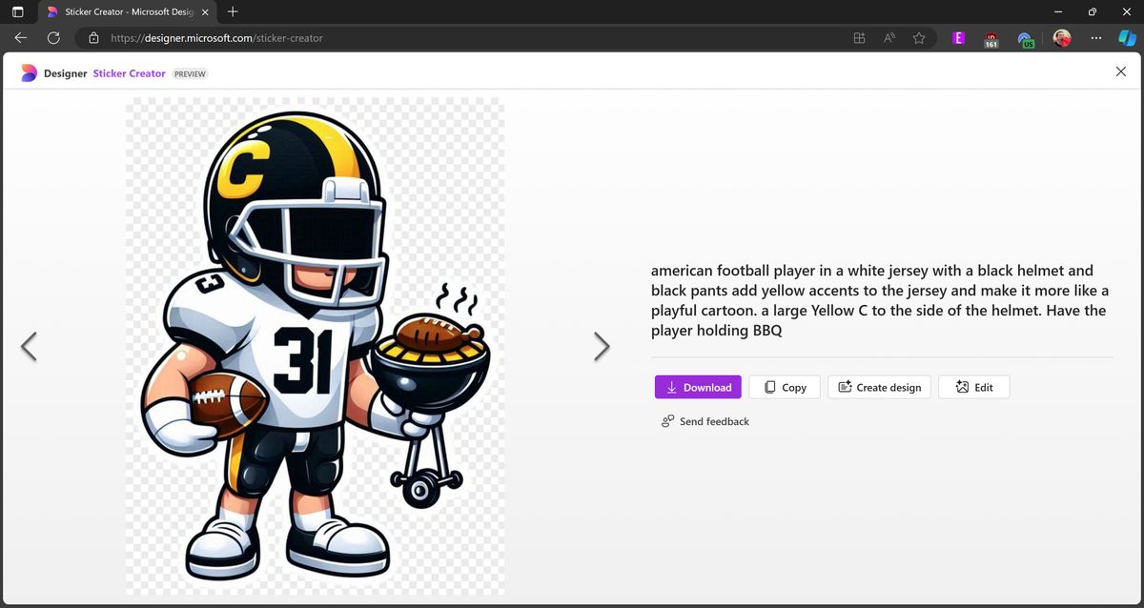Open Settings and more menu

pos(1095,38)
